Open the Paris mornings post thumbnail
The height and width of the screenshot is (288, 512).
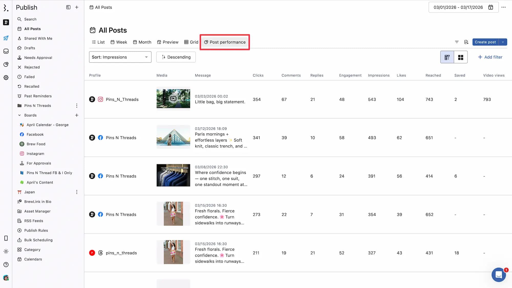click(x=173, y=136)
